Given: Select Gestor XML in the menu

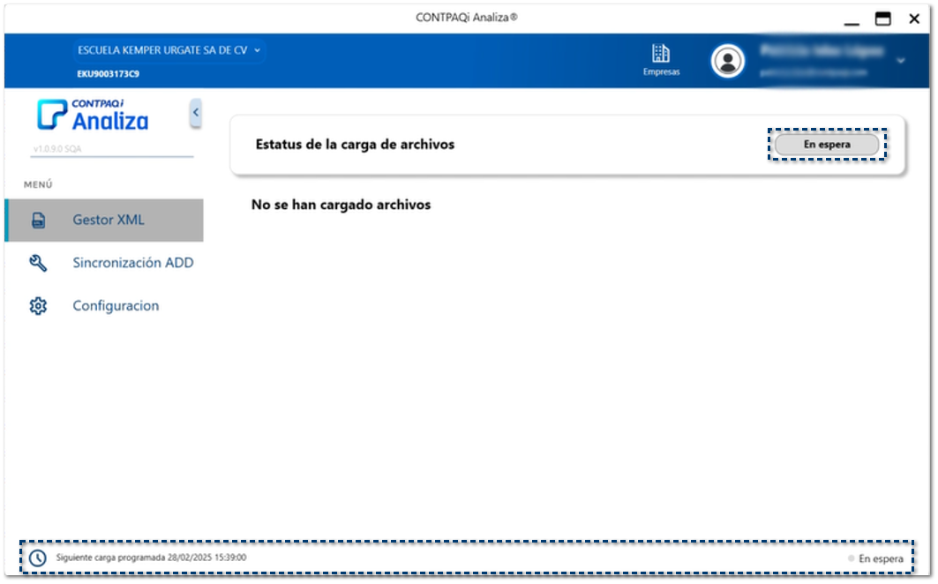Looking at the screenshot, I should pos(104,221).
